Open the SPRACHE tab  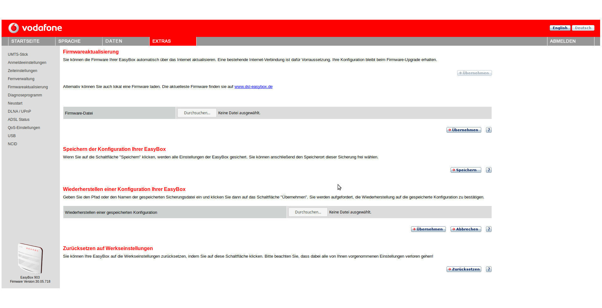pyautogui.click(x=70, y=41)
